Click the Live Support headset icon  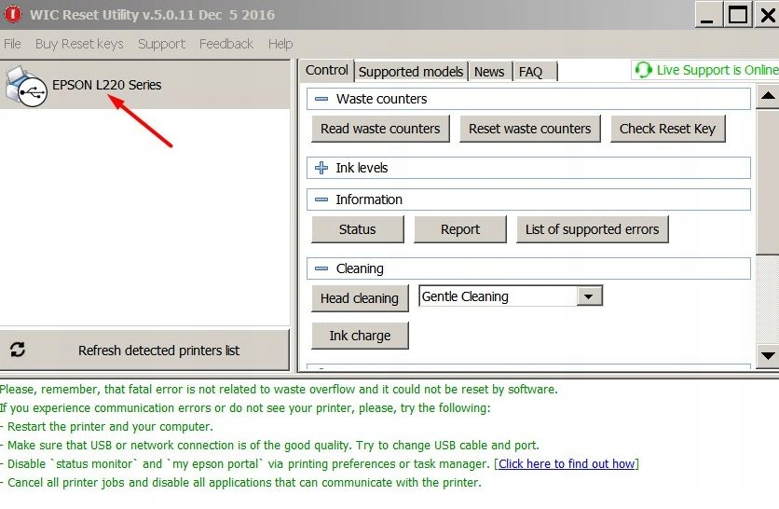(x=643, y=70)
